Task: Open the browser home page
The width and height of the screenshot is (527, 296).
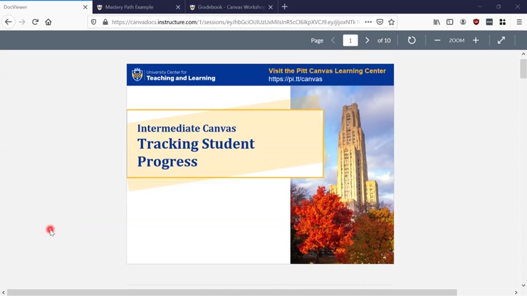Action: pyautogui.click(x=48, y=22)
